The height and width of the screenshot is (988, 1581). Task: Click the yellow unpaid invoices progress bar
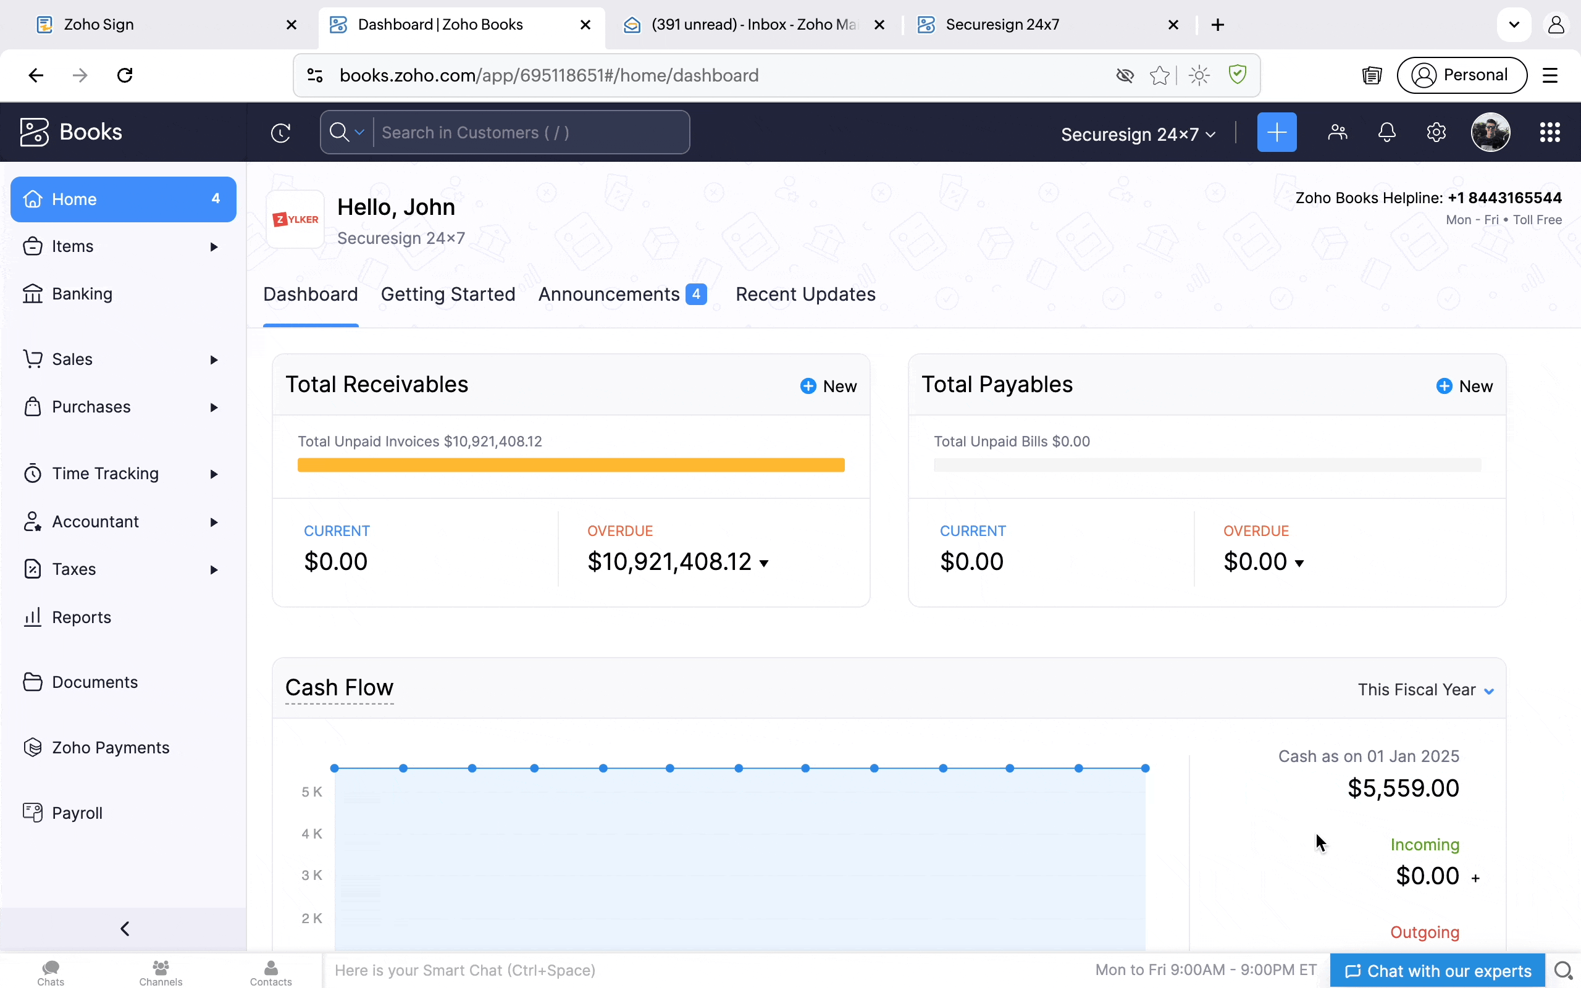click(x=571, y=465)
